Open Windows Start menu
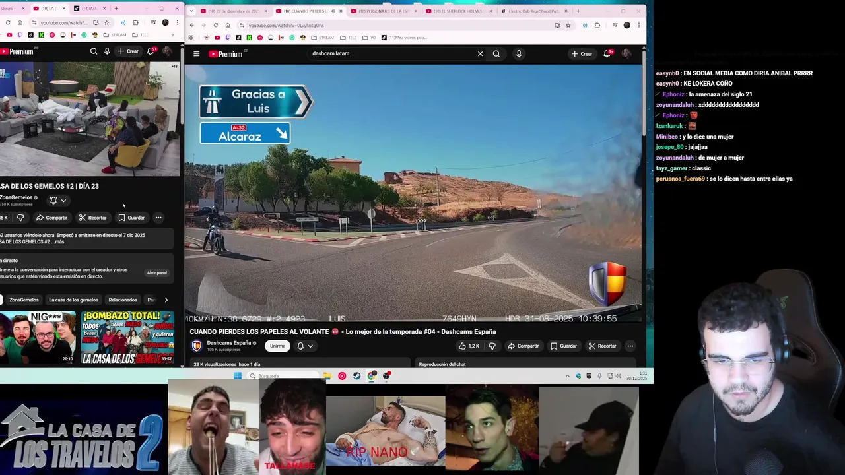Viewport: 845px width, 475px height. point(238,376)
